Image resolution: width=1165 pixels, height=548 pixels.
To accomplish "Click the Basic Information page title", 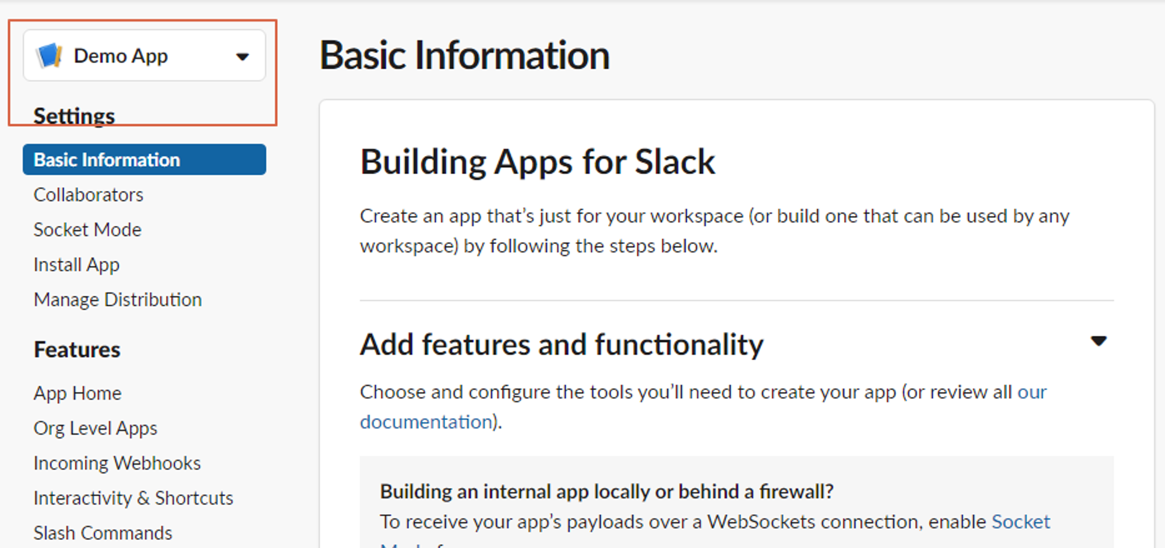I will (x=465, y=56).
